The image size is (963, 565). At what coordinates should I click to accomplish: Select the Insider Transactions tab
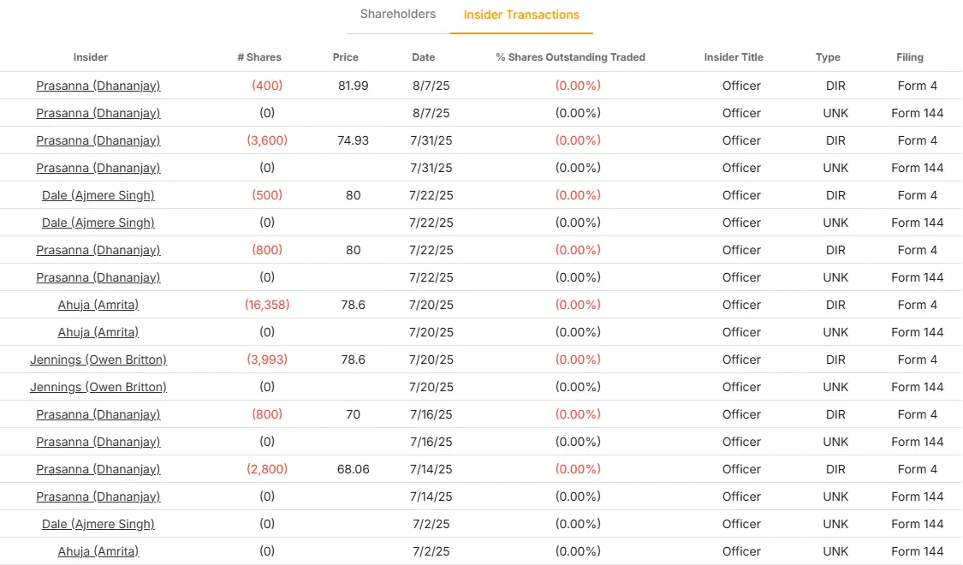(521, 15)
